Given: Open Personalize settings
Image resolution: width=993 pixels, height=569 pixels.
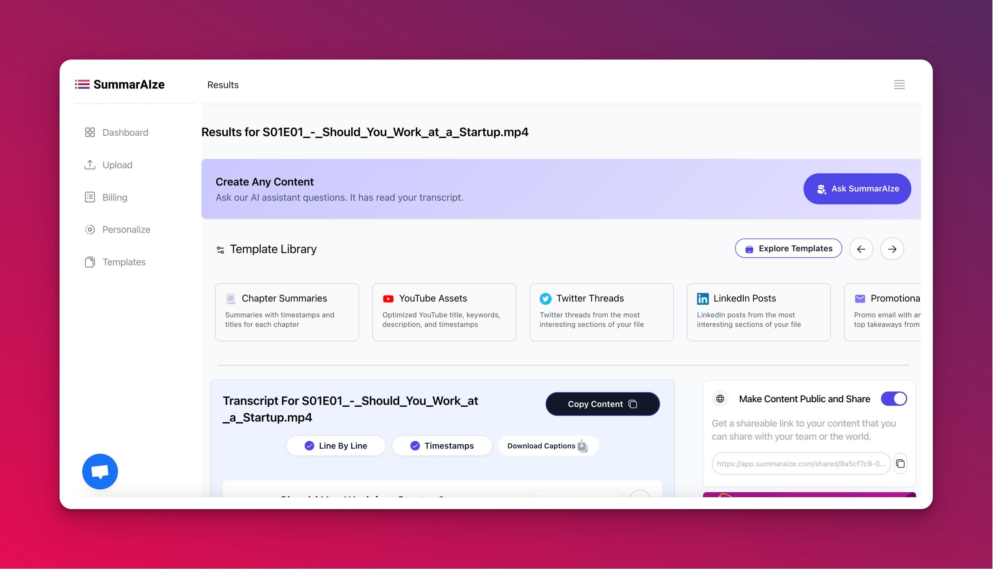Looking at the screenshot, I should tap(126, 229).
